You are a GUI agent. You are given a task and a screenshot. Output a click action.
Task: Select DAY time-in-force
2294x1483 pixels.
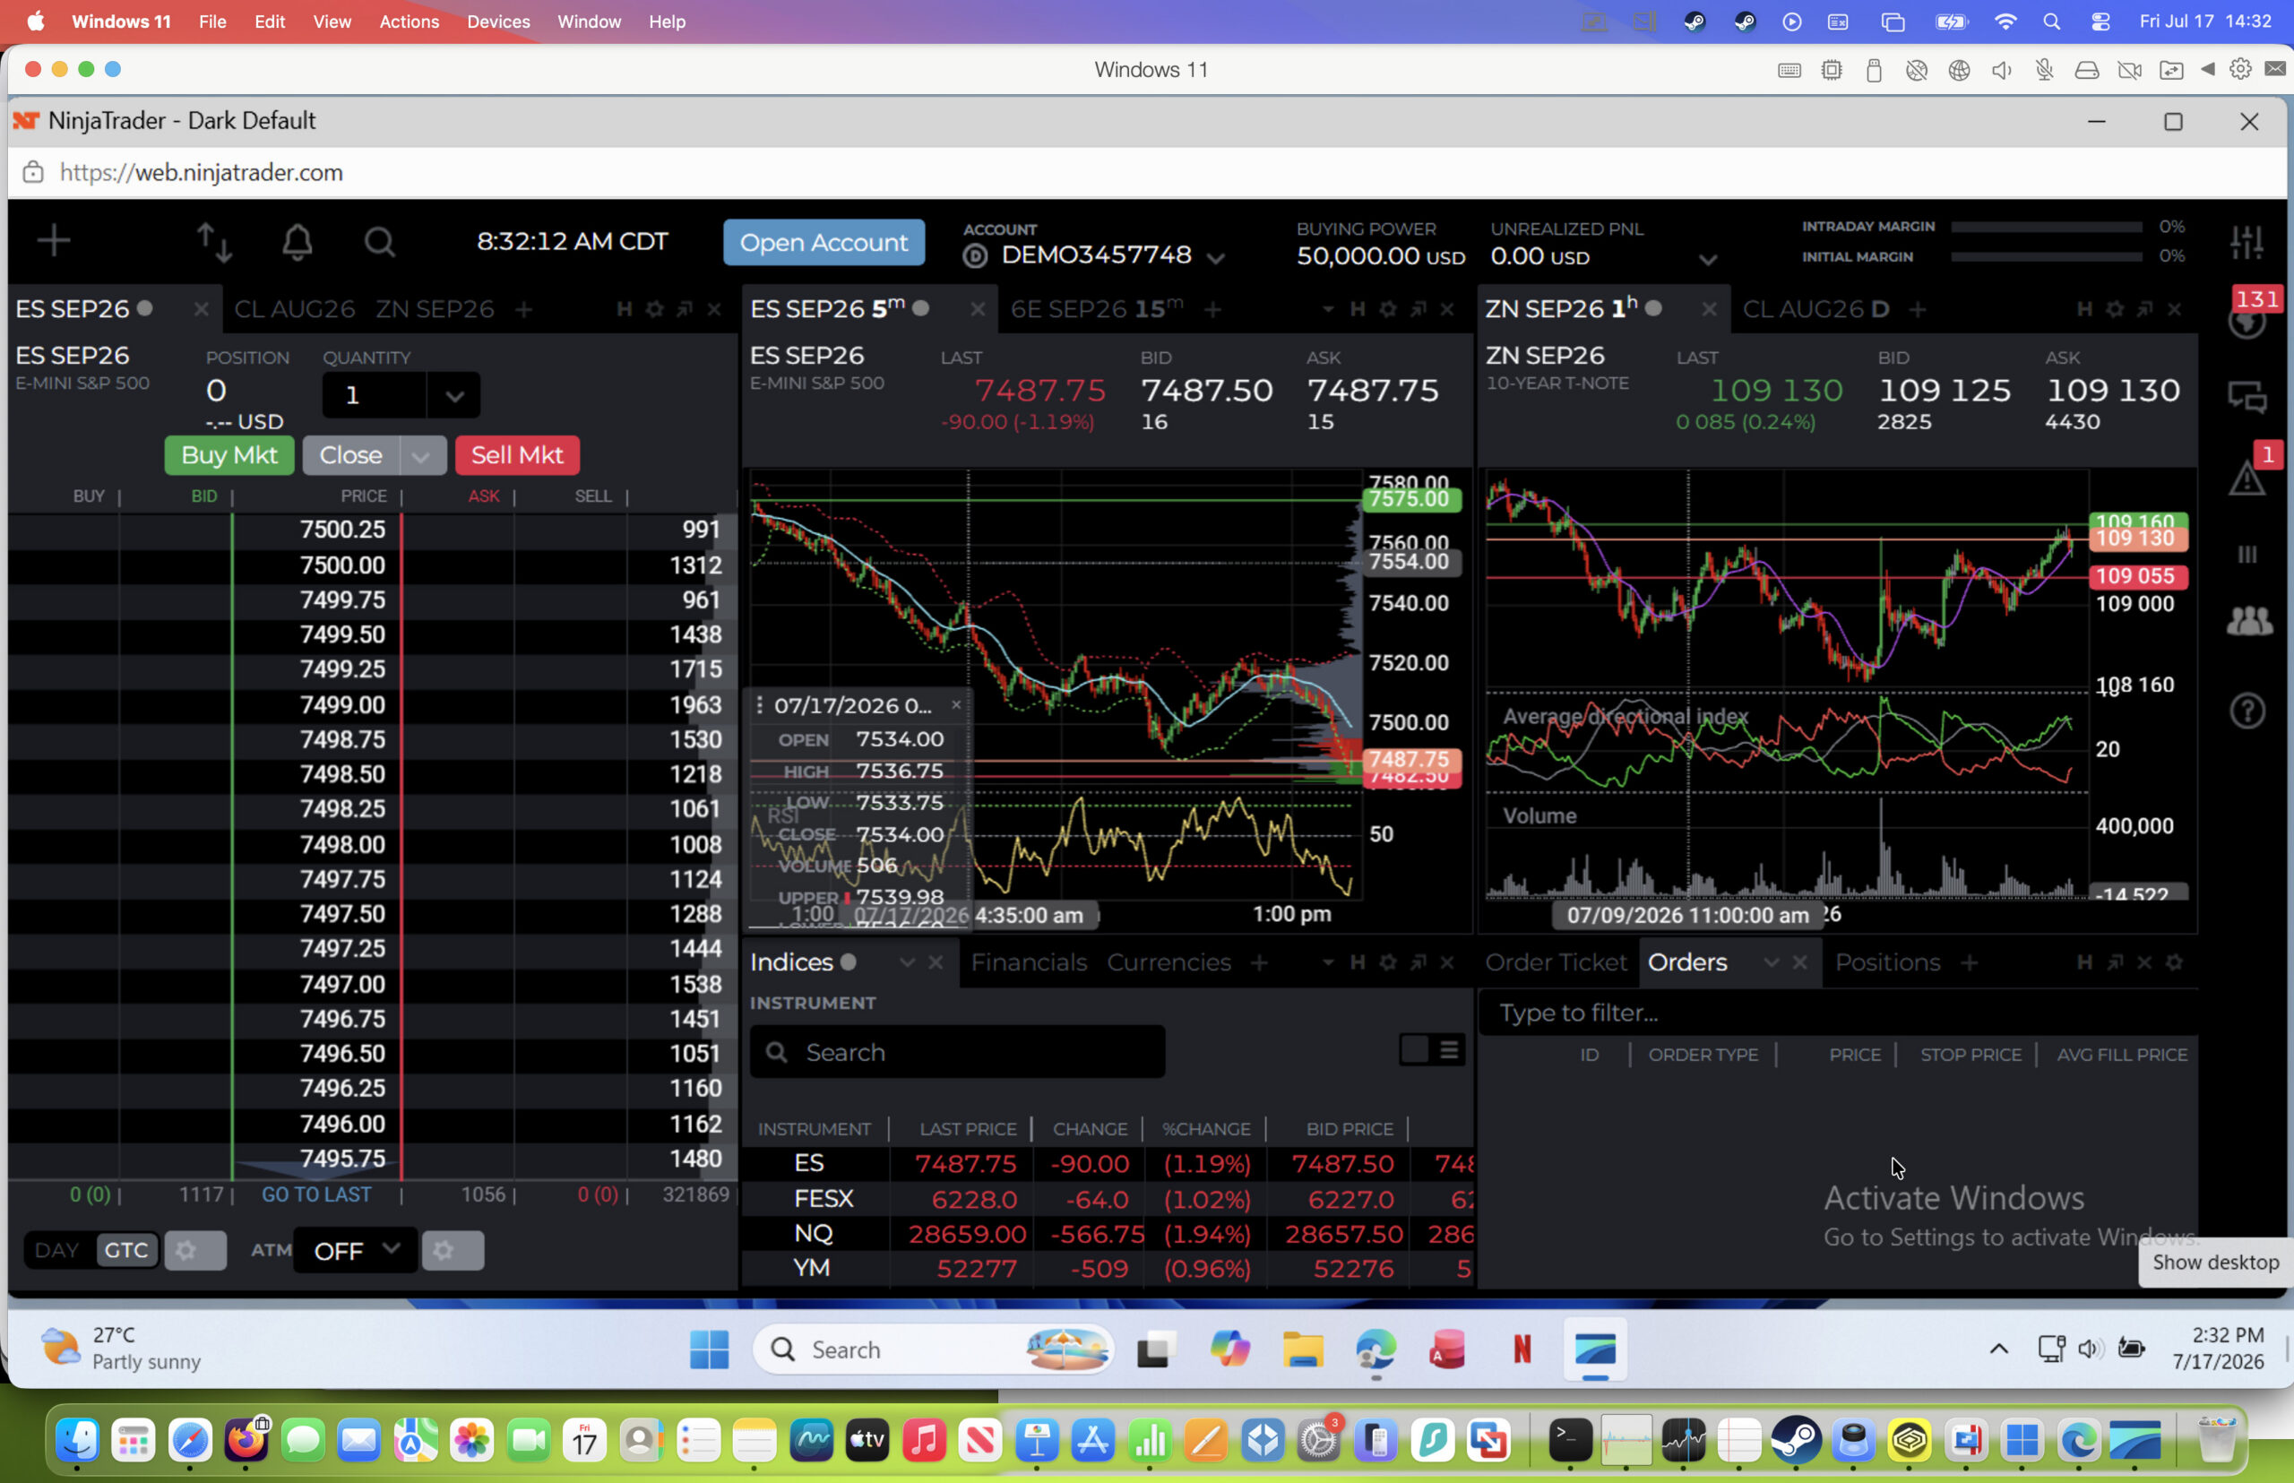56,1250
